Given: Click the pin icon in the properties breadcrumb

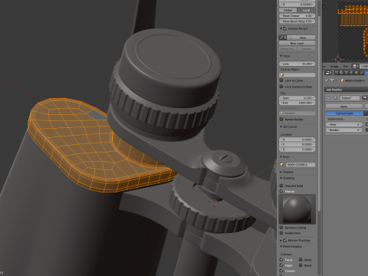Looking at the screenshot, I should [x=327, y=80].
